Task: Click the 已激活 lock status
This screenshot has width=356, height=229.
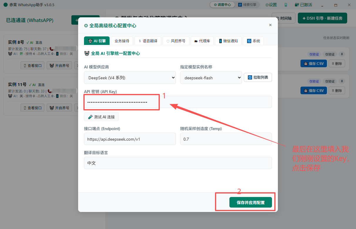Action: (x=303, y=5)
